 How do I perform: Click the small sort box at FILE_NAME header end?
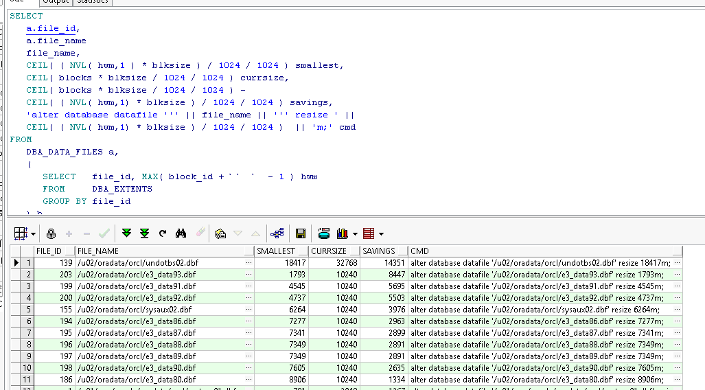click(249, 251)
